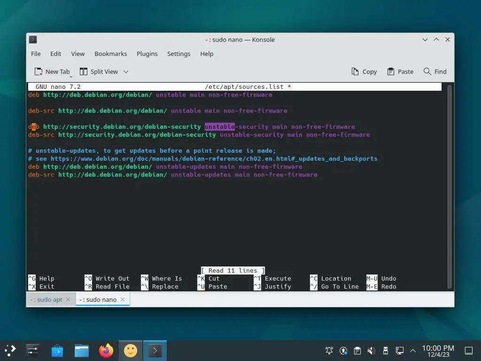481x361 pixels.
Task: Click the highlighted 'unstable' word
Action: pyautogui.click(x=220, y=126)
